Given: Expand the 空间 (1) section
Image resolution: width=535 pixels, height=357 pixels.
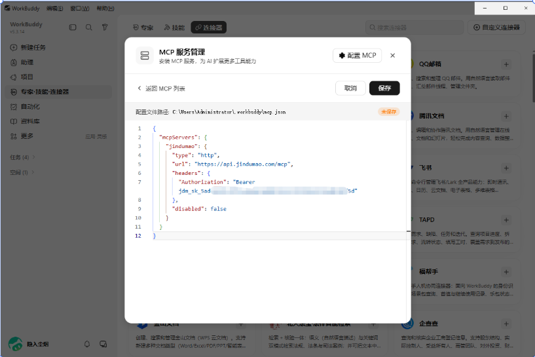Looking at the screenshot, I should [22, 172].
